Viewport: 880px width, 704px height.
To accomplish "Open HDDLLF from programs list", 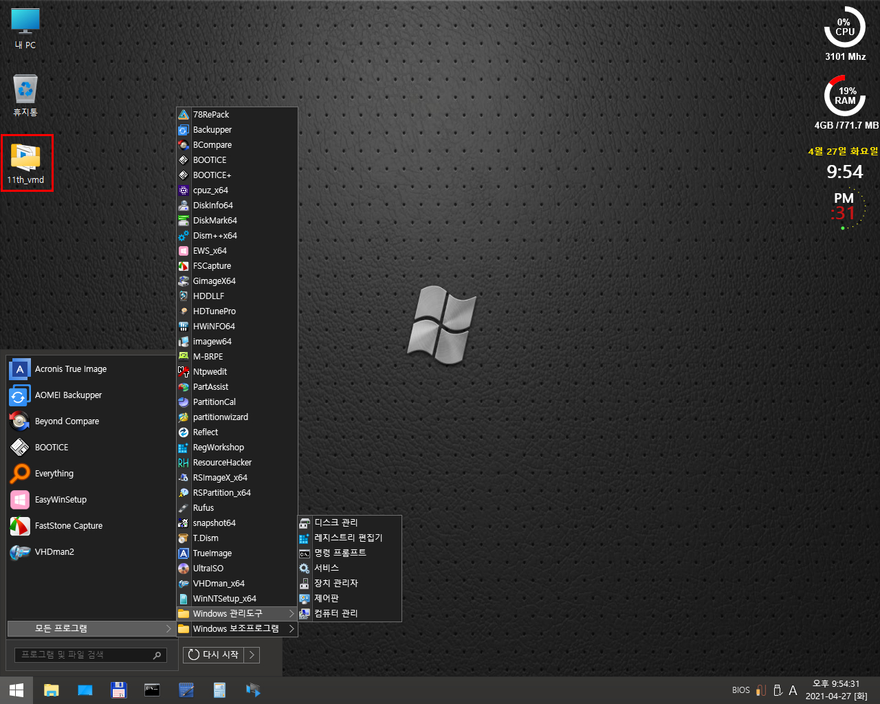I will (237, 296).
